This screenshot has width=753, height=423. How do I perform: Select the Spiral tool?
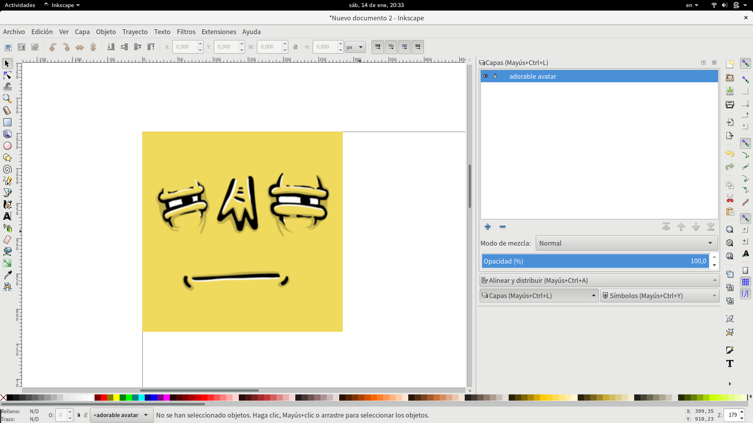[x=7, y=169]
